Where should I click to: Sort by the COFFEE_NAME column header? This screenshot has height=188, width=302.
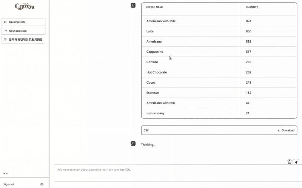click(155, 7)
